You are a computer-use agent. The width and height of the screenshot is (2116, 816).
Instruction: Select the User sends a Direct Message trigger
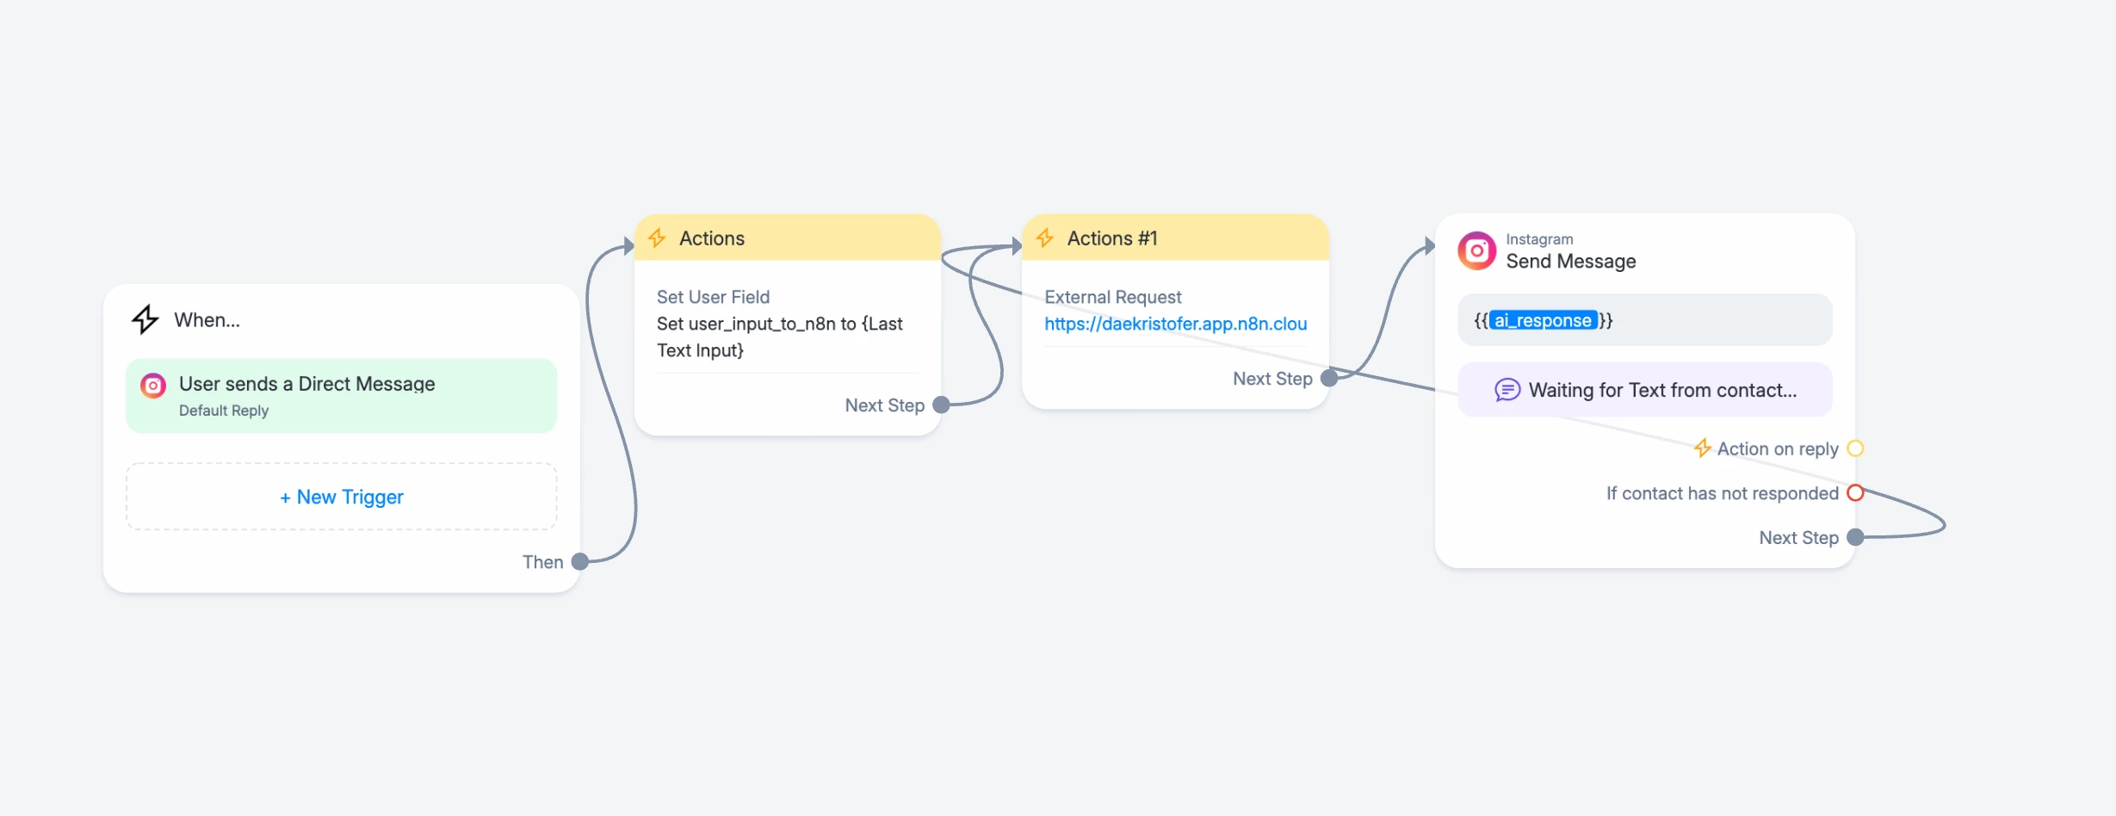[342, 396]
